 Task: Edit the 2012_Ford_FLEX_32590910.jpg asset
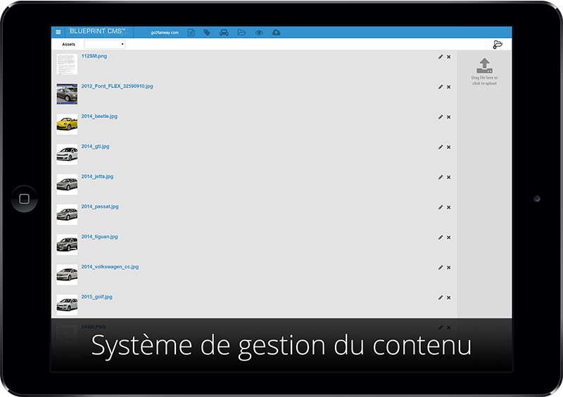441,87
